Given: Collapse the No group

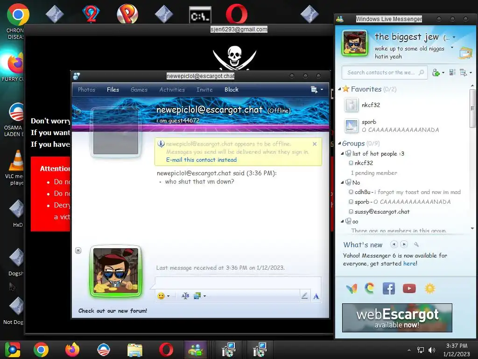Looking at the screenshot, I should coord(342,183).
